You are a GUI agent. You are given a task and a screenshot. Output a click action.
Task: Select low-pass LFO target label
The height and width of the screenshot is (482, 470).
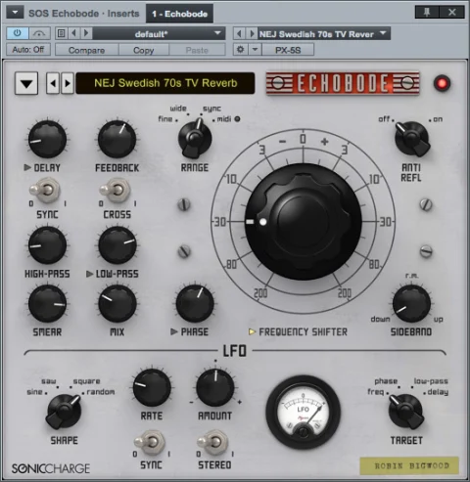(x=431, y=381)
